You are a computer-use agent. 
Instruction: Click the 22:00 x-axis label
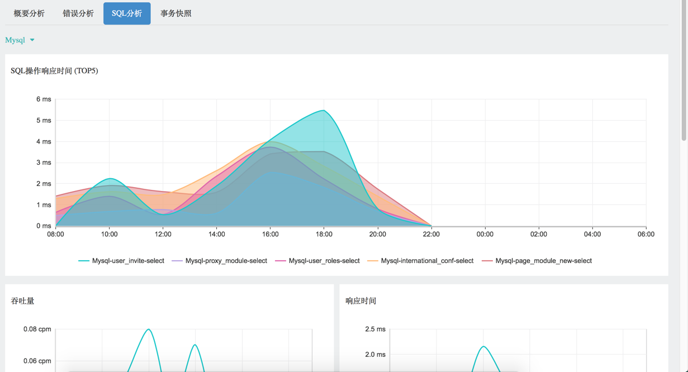click(431, 234)
